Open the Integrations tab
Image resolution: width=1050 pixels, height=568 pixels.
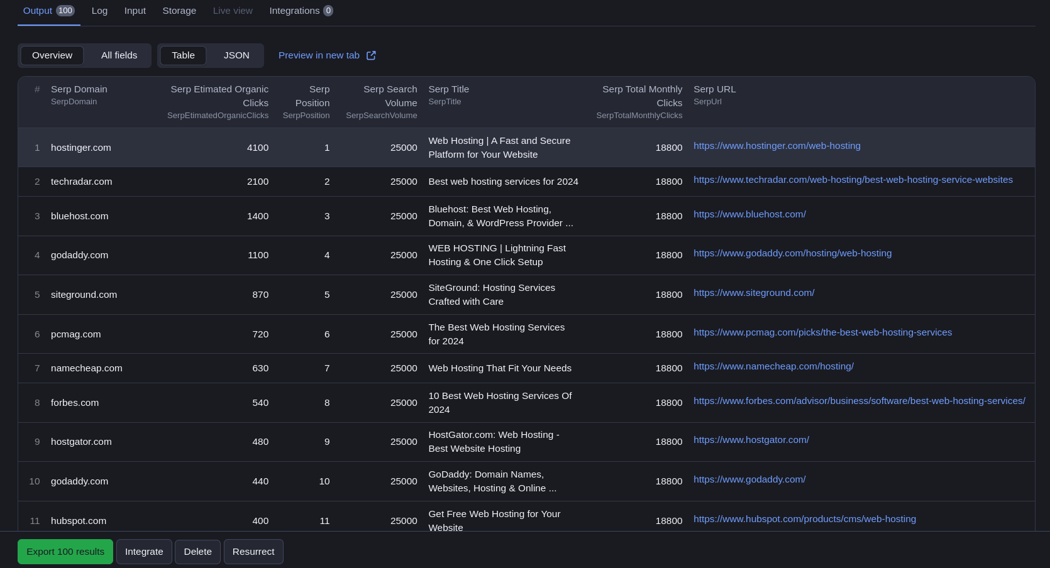[301, 11]
